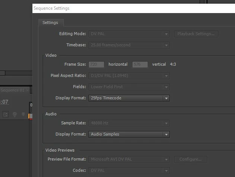
Task: Toggle the Snap icon in the timeline panel
Action: [x=6, y=115]
